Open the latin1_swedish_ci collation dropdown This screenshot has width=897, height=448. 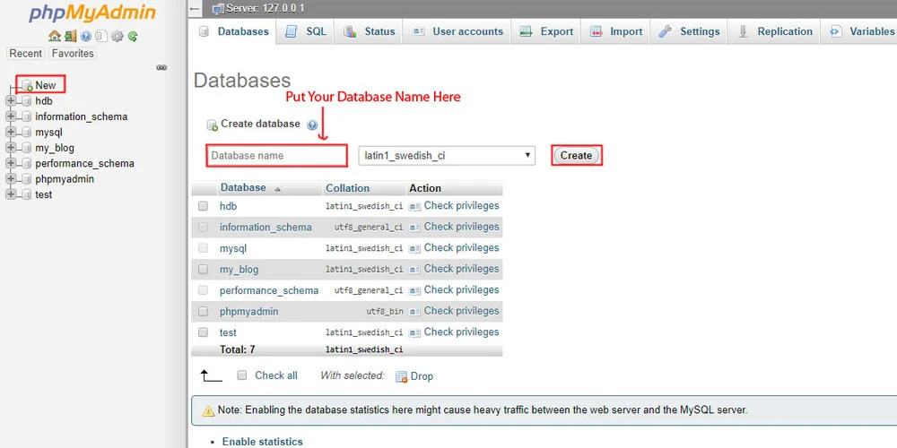click(446, 155)
